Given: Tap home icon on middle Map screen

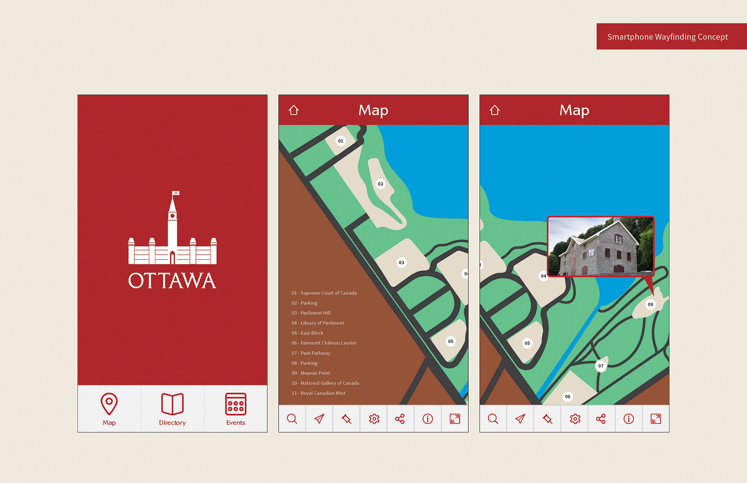Looking at the screenshot, I should (294, 110).
